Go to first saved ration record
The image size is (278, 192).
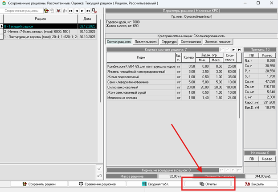click(x=71, y=11)
